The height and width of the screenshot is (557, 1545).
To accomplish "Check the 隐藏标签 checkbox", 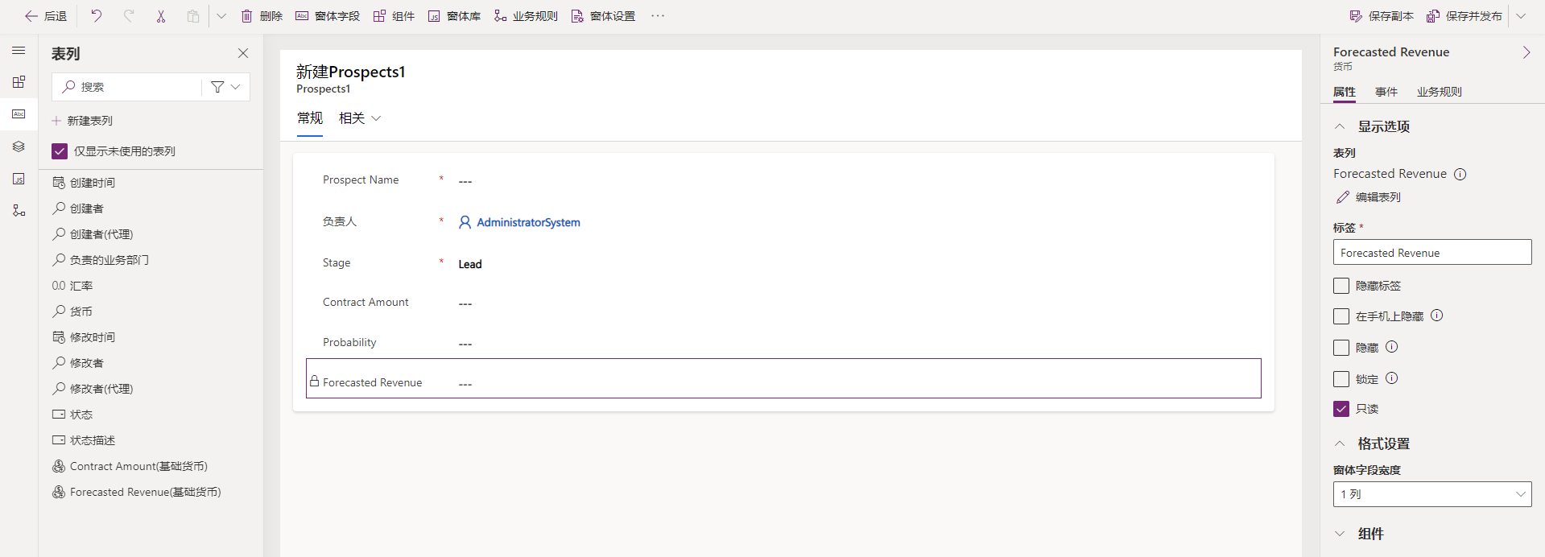I will click(1341, 286).
